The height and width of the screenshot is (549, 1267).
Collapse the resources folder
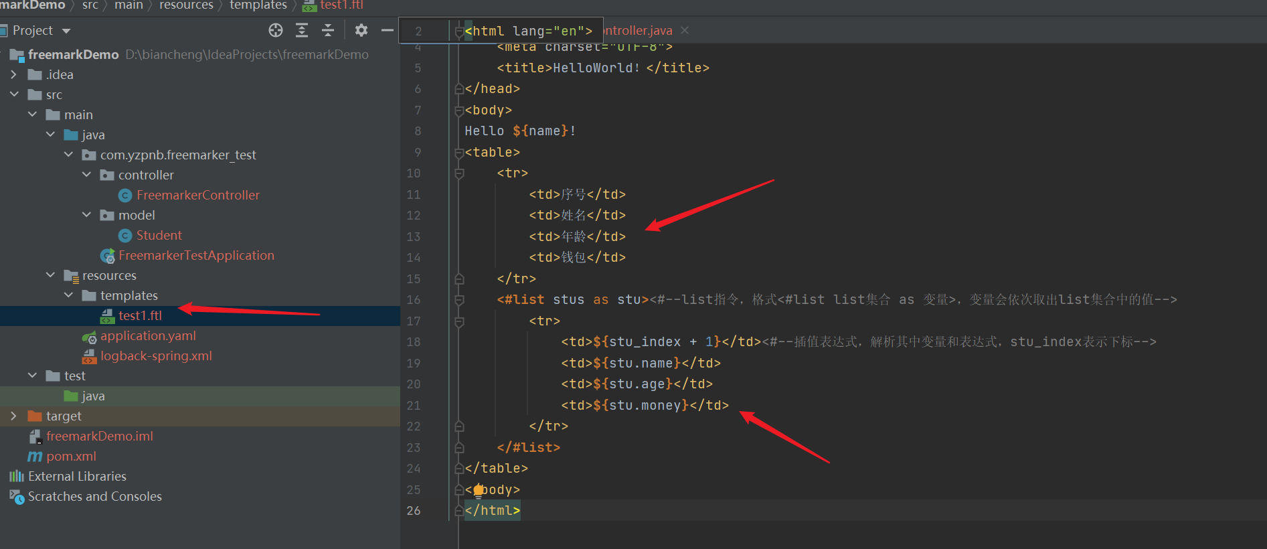[x=50, y=275]
